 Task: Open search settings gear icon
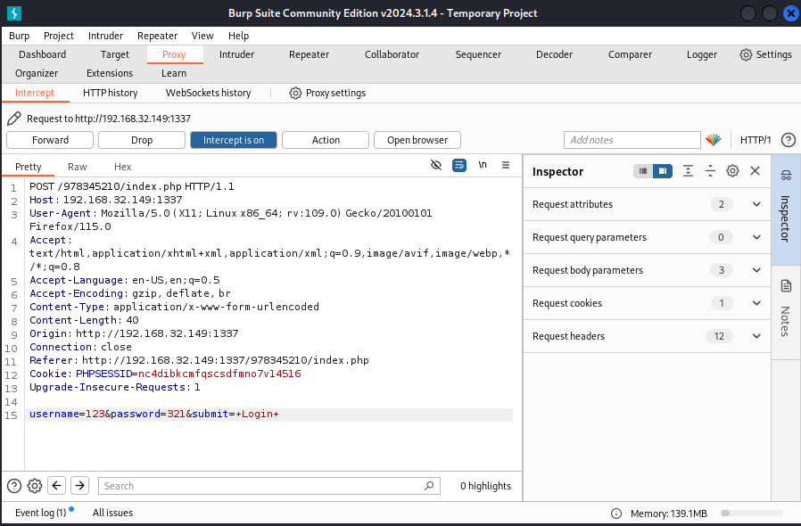pyautogui.click(x=35, y=486)
